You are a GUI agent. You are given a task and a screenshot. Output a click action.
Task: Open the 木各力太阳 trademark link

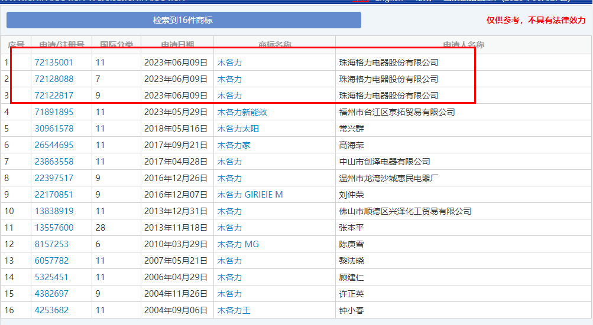[238, 129]
